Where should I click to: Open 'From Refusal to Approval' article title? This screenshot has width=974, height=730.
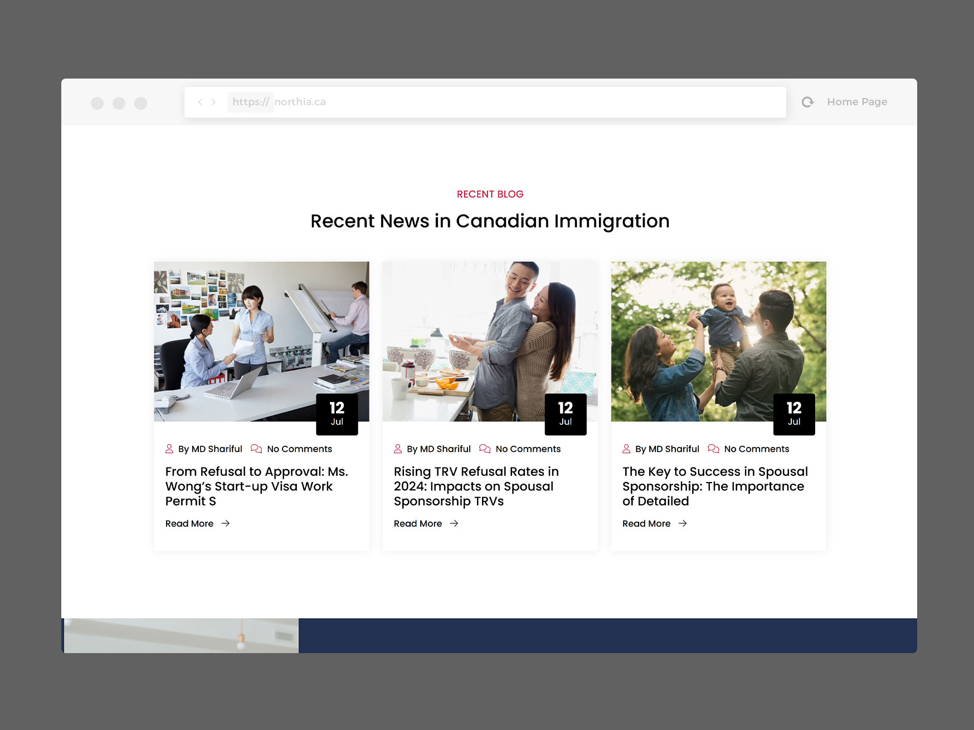(x=257, y=486)
